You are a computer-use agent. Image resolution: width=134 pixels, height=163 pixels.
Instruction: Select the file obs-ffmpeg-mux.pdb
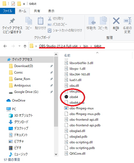pyautogui.click(x=82, y=114)
